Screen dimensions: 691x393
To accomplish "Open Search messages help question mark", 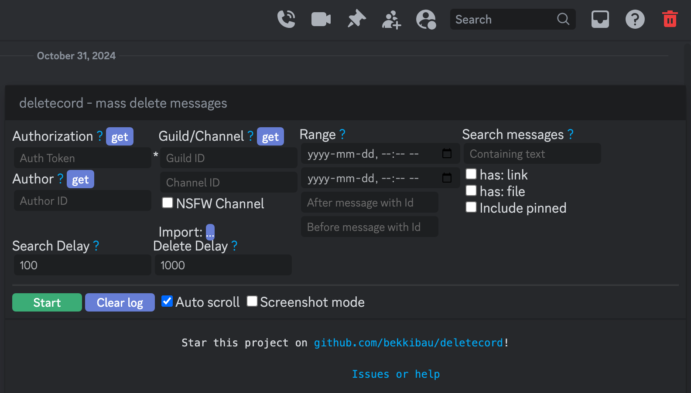I will click(x=570, y=134).
